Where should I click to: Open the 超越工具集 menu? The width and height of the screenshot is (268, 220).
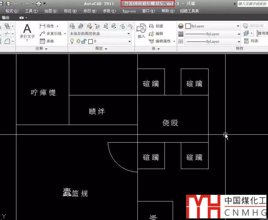point(189,11)
